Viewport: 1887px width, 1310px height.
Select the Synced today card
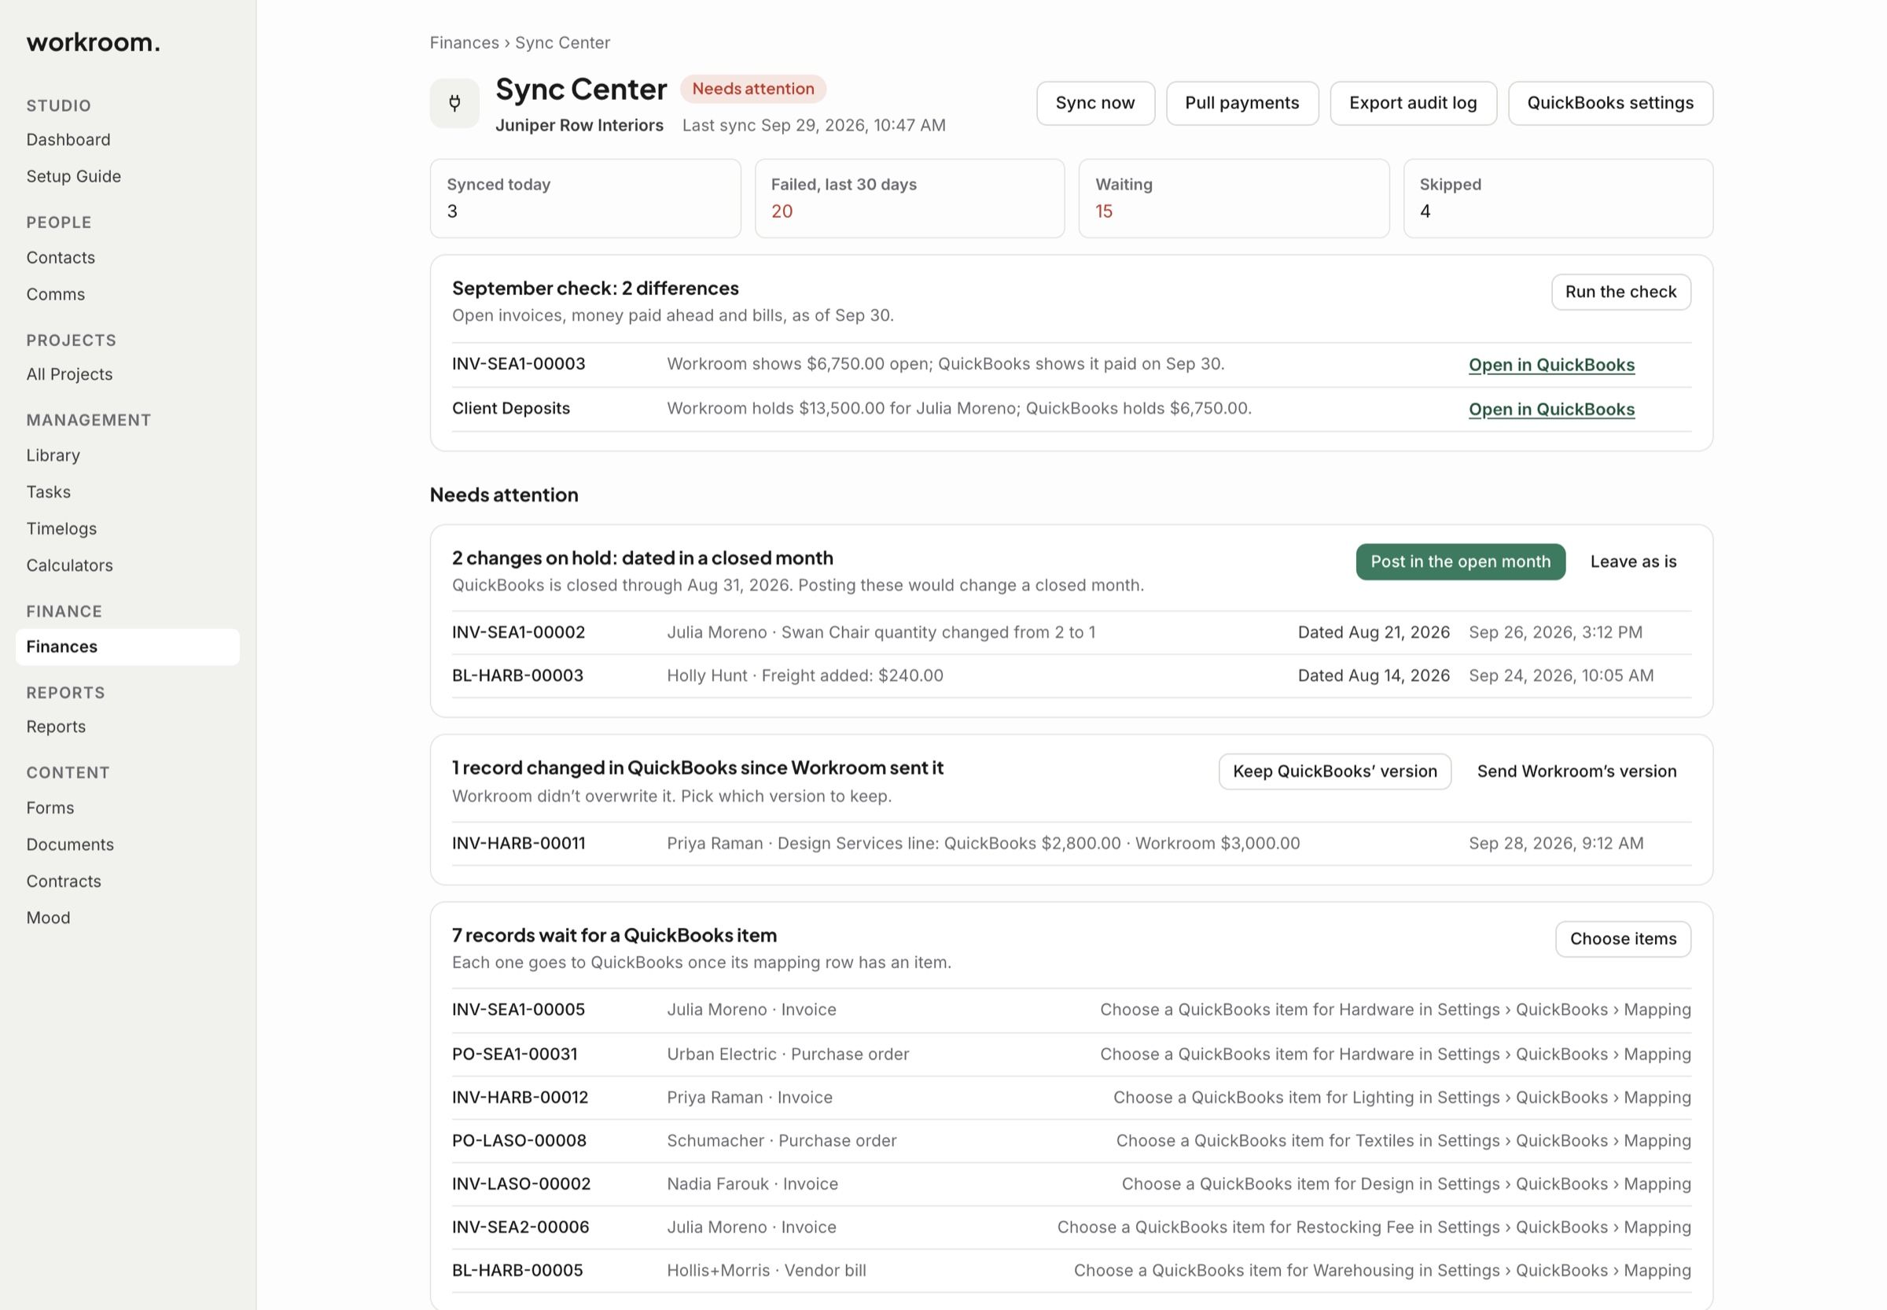coord(585,198)
